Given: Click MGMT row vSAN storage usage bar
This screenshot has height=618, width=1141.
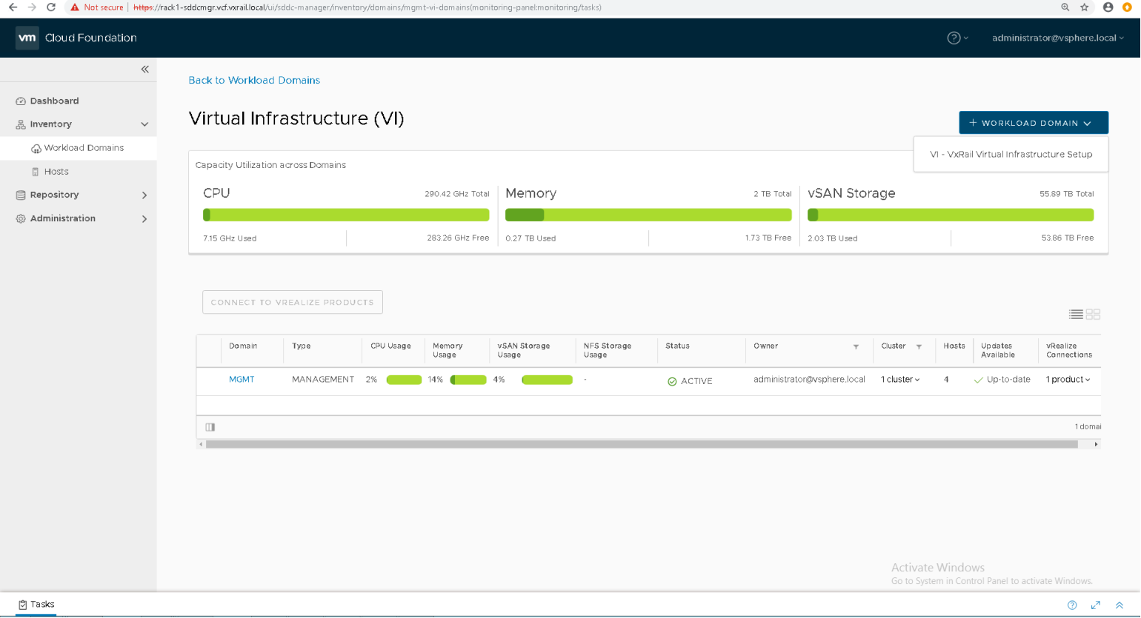Looking at the screenshot, I should click(547, 380).
